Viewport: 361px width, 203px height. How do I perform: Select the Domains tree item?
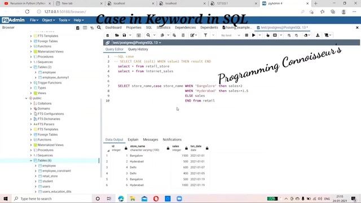(x=44, y=109)
